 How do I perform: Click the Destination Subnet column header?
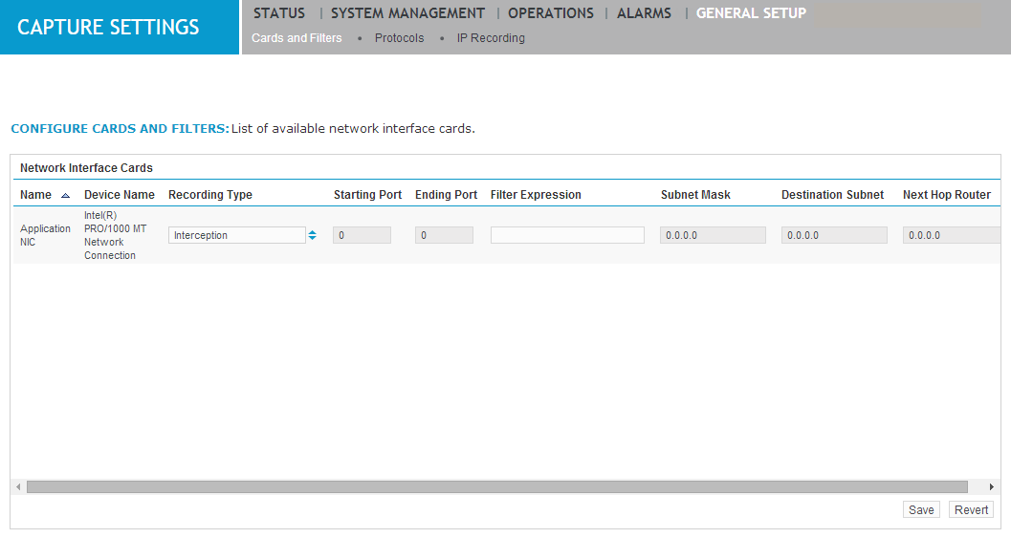[x=832, y=195]
